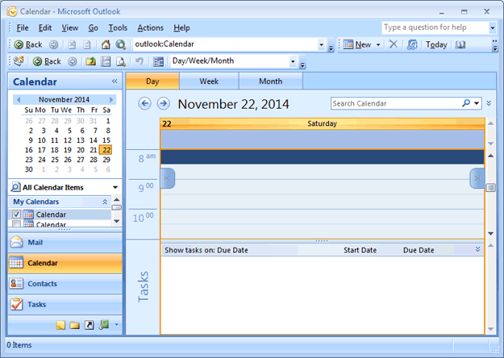Switch to the Month view tab
504x358 pixels.
tap(271, 81)
